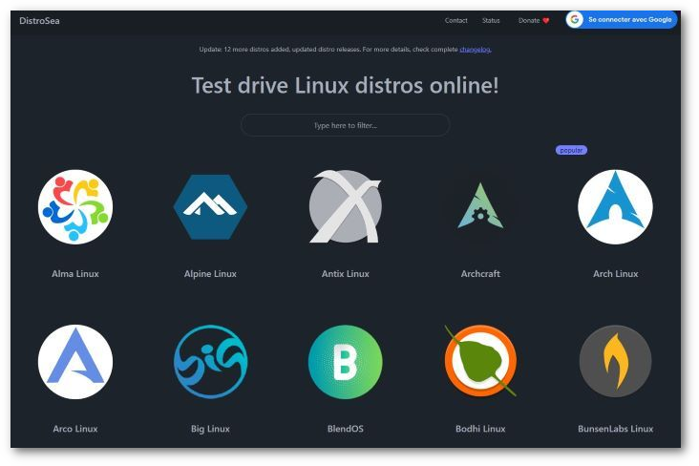Click the 'Test drive Linux distros online!' heading
Screen dimensions: 699x466
345,85
